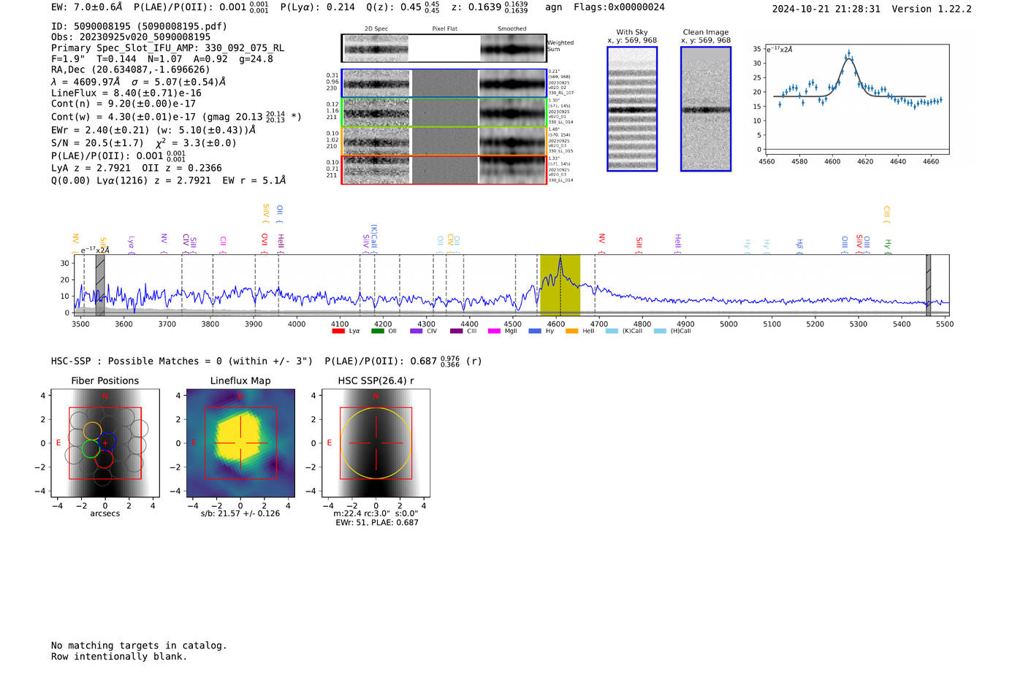Screen dimensions: 1023x696
Task: Click the 'LyA z = 2.7921' text
Action: pyautogui.click(x=91, y=168)
